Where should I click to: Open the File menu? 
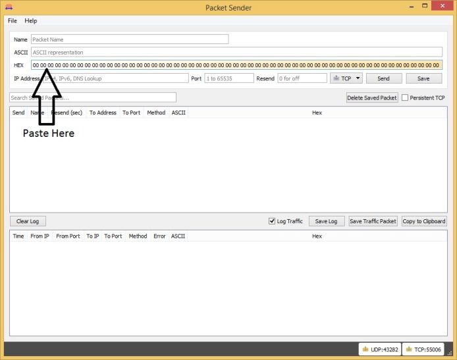(x=13, y=21)
